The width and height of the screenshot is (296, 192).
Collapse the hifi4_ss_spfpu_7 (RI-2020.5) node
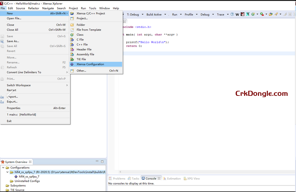pos(8,171)
